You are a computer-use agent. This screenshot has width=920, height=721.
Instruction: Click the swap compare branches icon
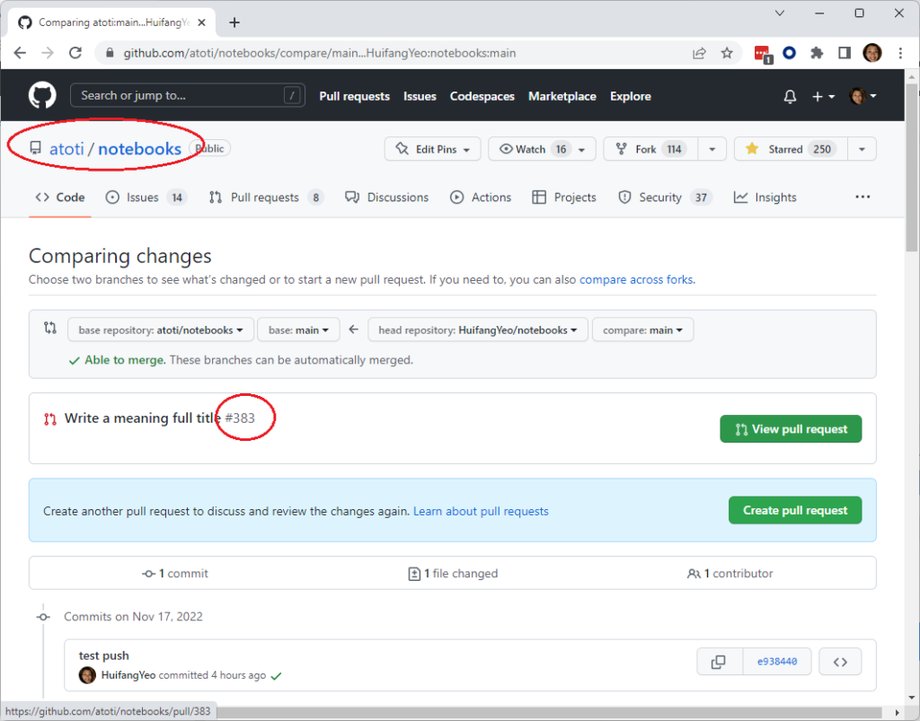coord(50,328)
